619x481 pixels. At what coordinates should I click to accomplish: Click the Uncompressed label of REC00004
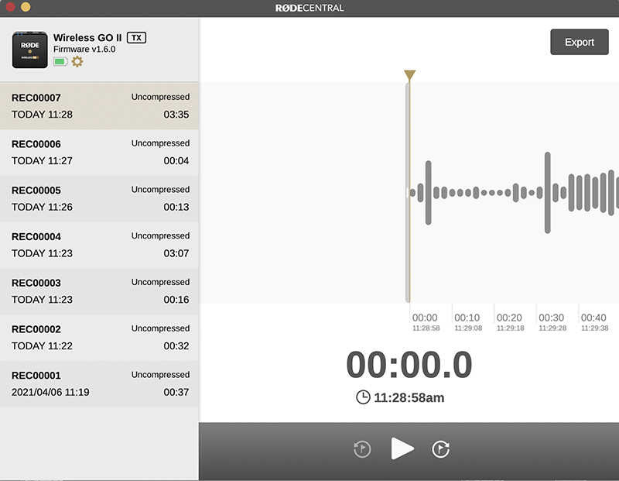pyautogui.click(x=160, y=236)
